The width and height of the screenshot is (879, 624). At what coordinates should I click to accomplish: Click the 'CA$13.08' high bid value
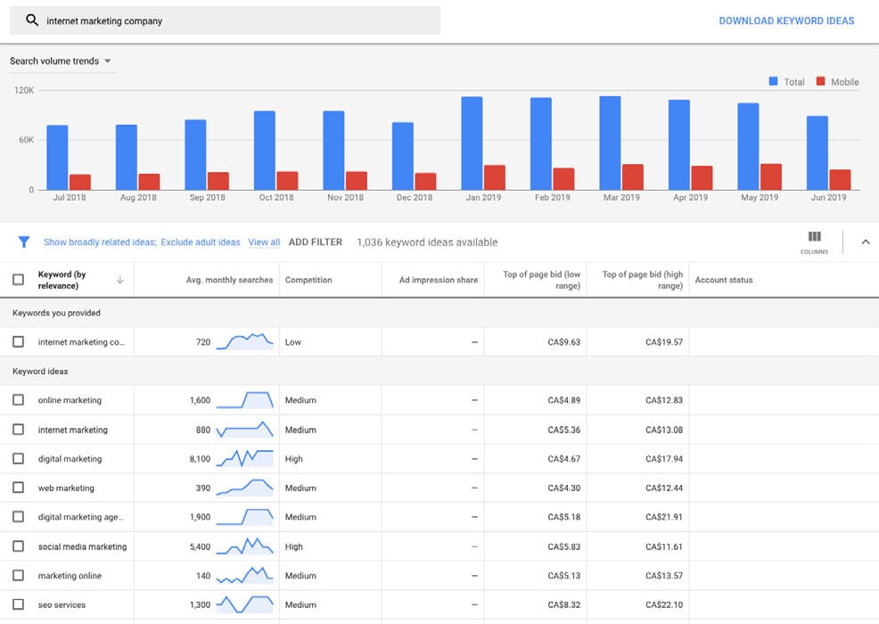pos(664,430)
